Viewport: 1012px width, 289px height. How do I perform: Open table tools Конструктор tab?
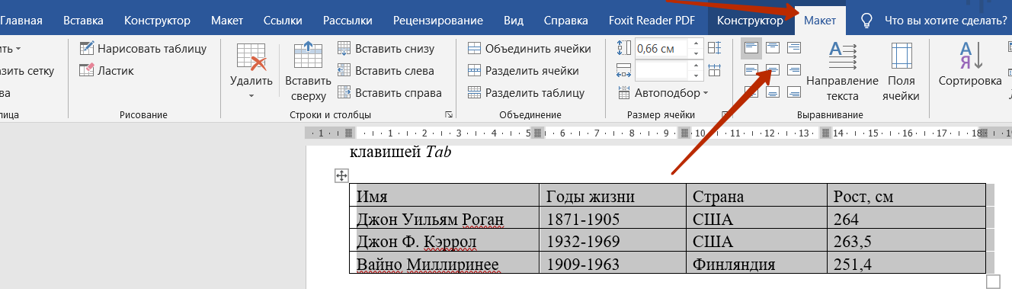(x=751, y=20)
